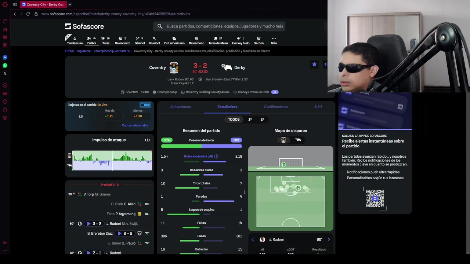Open embed code icon in Impulso de ataque
The width and height of the screenshot is (470, 264).
[147, 140]
